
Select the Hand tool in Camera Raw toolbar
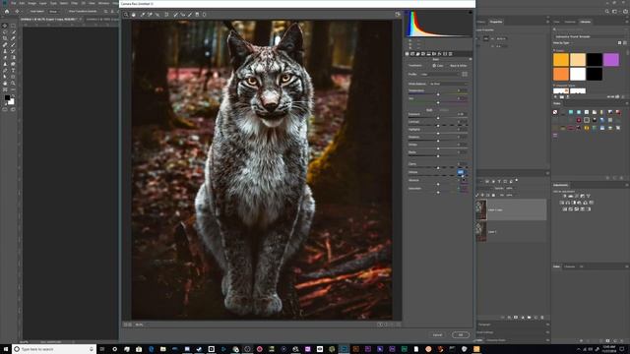[134, 15]
